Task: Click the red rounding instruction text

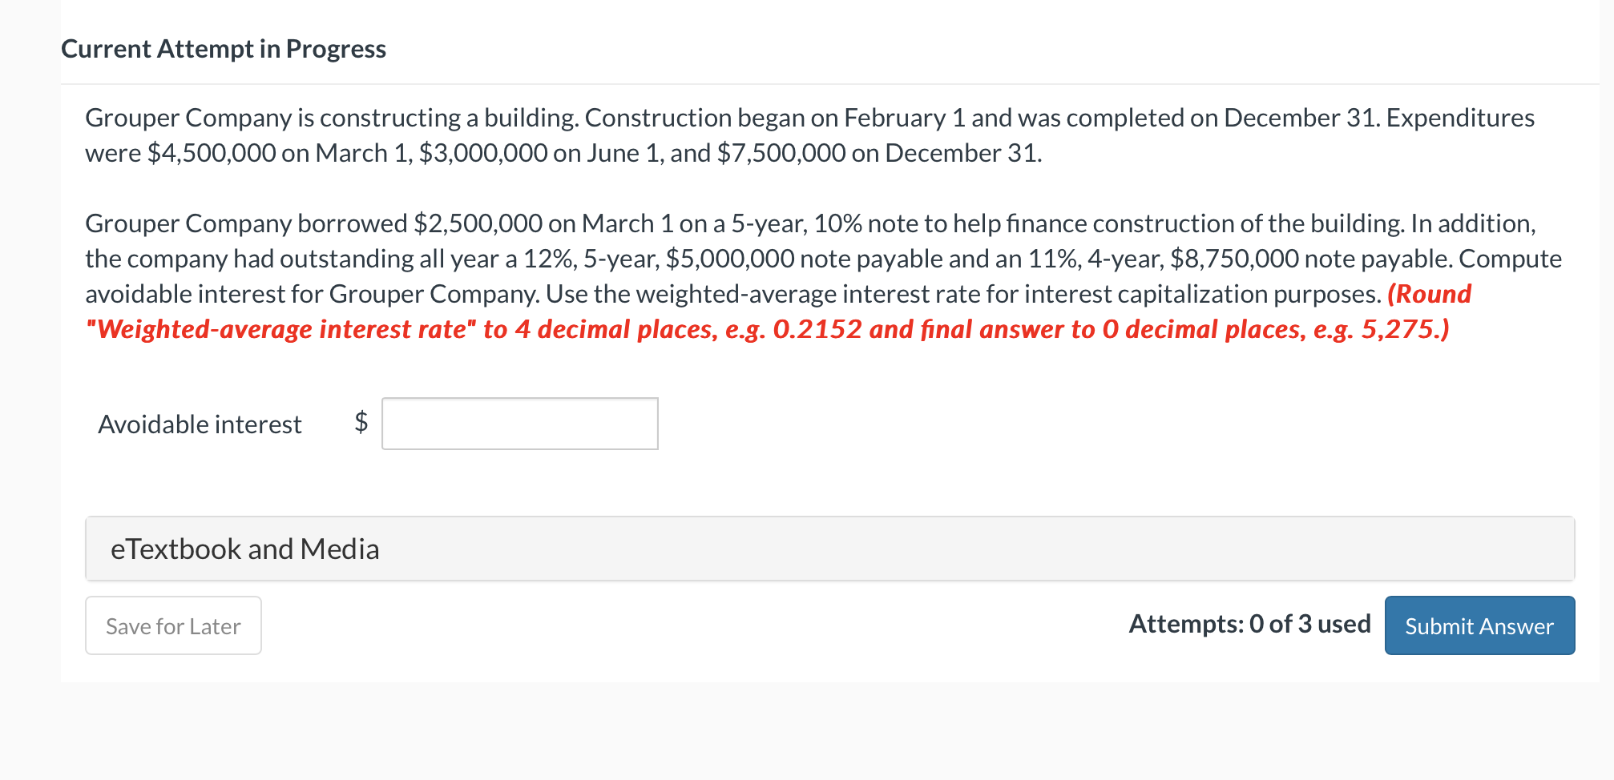Action: click(769, 329)
